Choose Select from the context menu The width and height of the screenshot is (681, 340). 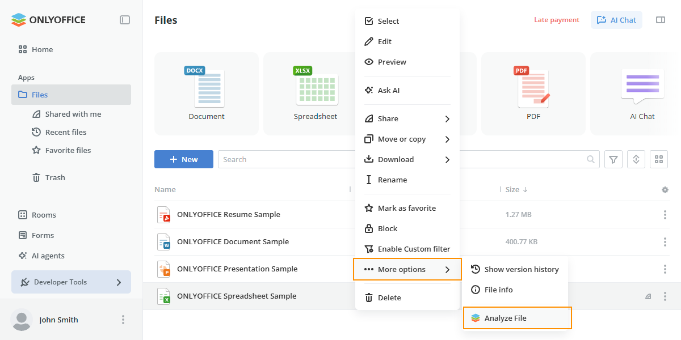[x=407, y=21]
